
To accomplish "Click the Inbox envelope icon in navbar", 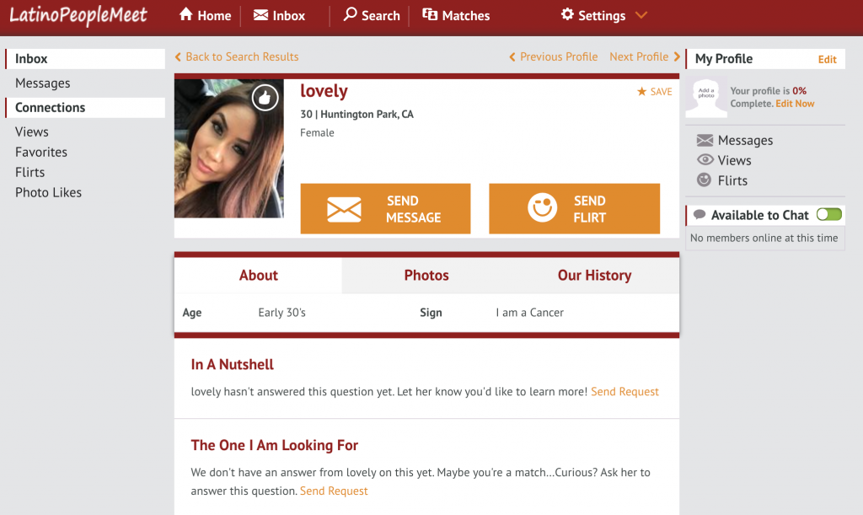I will pyautogui.click(x=260, y=15).
